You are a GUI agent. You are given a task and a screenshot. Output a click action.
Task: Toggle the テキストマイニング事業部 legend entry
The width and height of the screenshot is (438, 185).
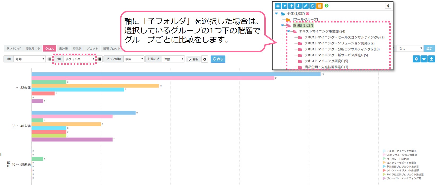pyautogui.click(x=401, y=151)
